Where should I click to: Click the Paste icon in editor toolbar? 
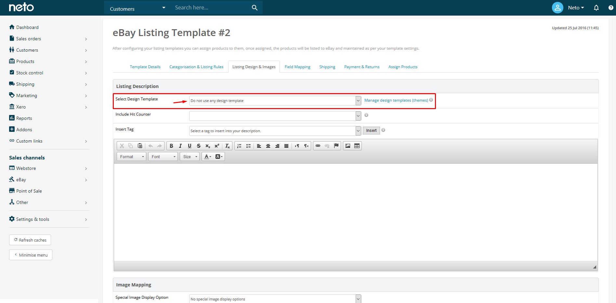(x=140, y=146)
